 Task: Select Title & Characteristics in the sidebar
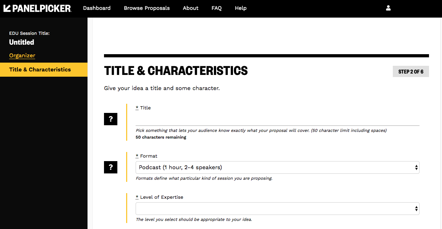[40, 70]
